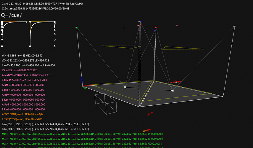Click the A.TXT [STOP] status line

(x=22, y=114)
